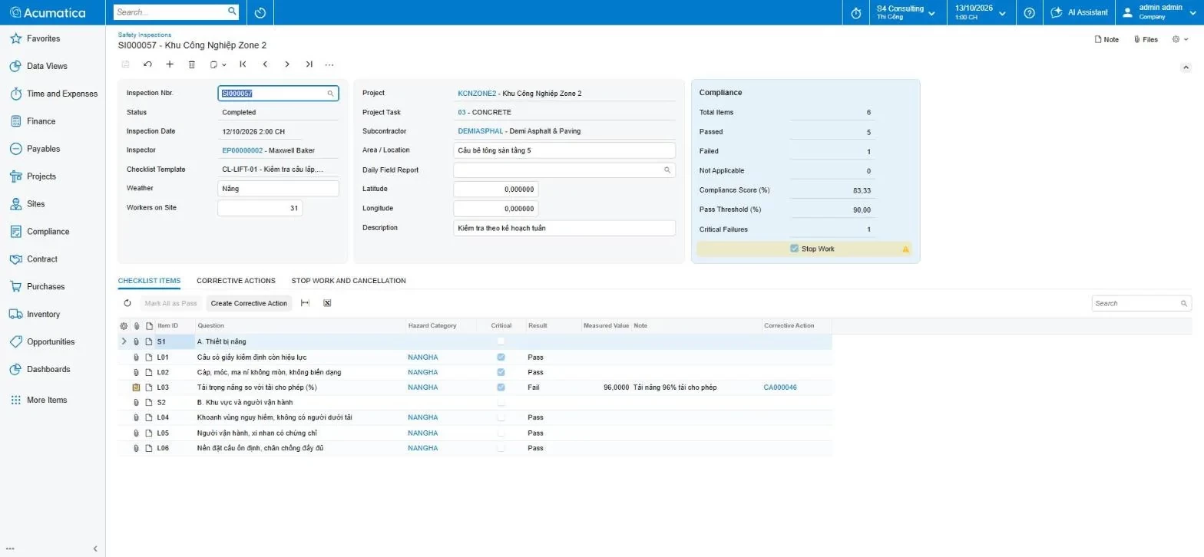Switch to Stop Work and Cancellation tab
The width and height of the screenshot is (1204, 557).
coord(349,281)
